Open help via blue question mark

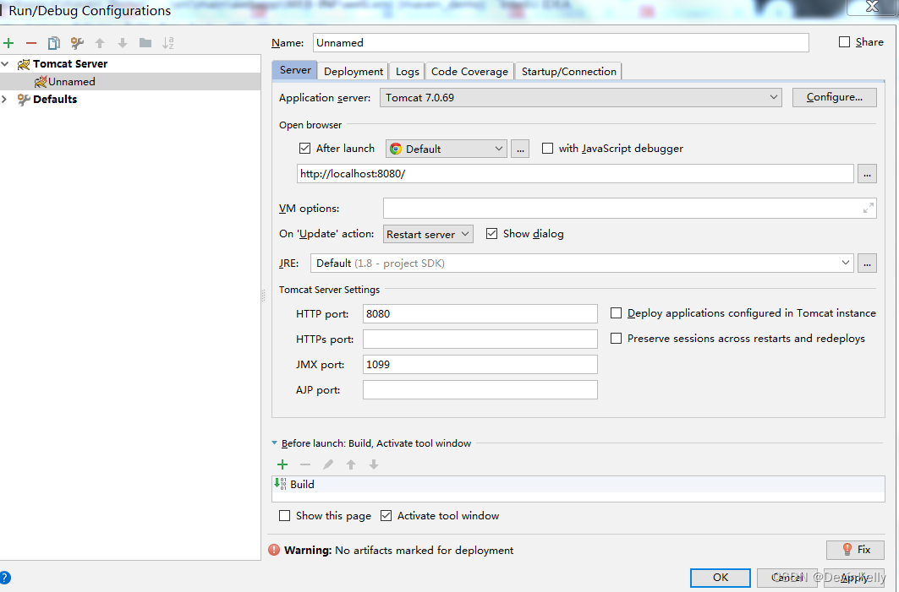[4, 578]
